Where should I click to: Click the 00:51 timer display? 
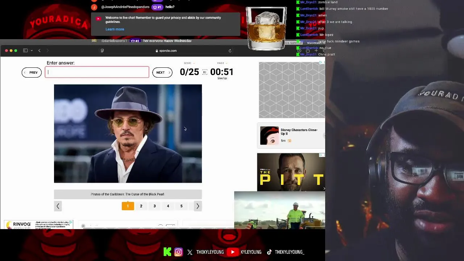point(222,72)
